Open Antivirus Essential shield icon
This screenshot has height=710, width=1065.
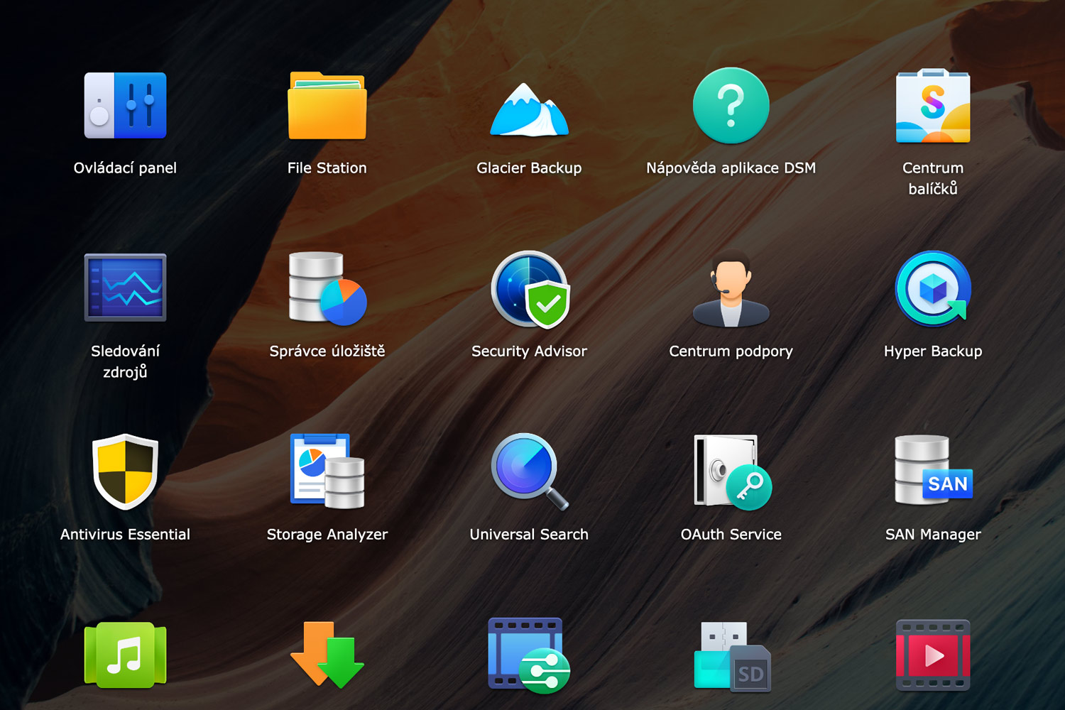pos(125,471)
